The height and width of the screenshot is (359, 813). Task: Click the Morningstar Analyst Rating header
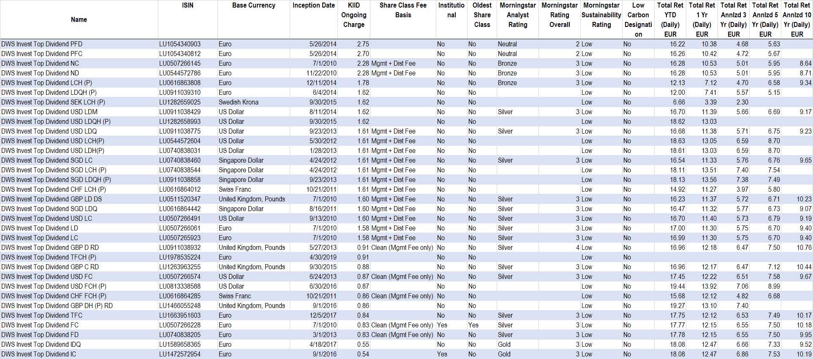[517, 15]
